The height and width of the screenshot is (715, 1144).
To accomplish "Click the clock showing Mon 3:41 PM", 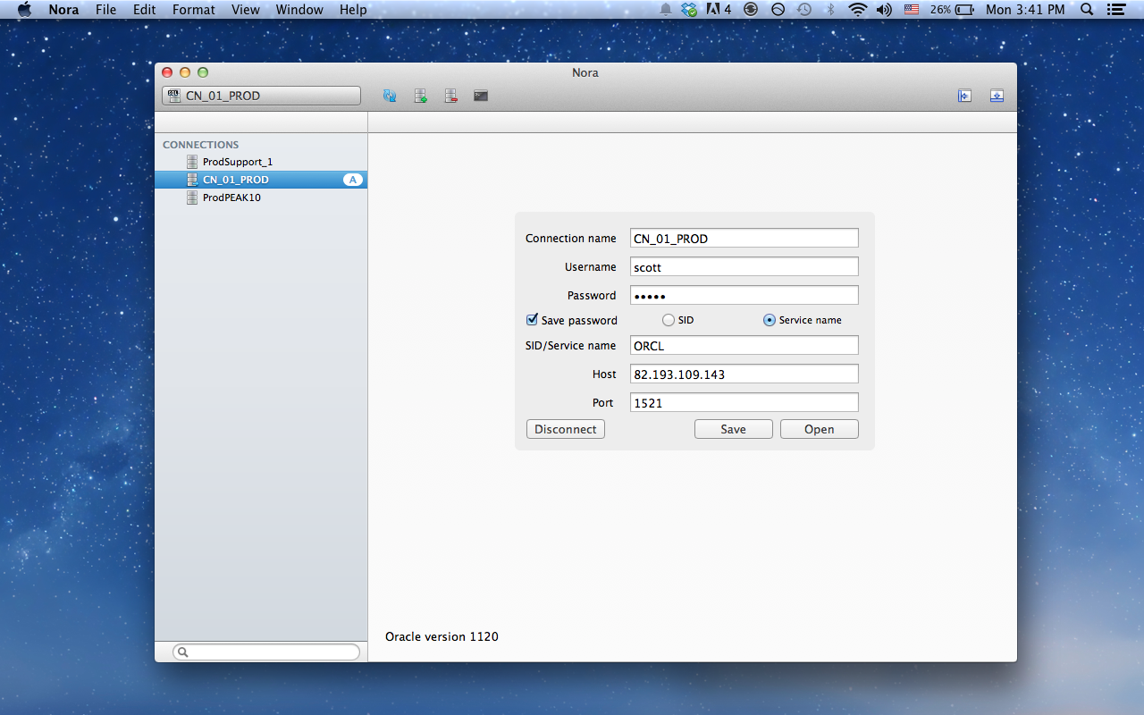I will [x=1025, y=10].
